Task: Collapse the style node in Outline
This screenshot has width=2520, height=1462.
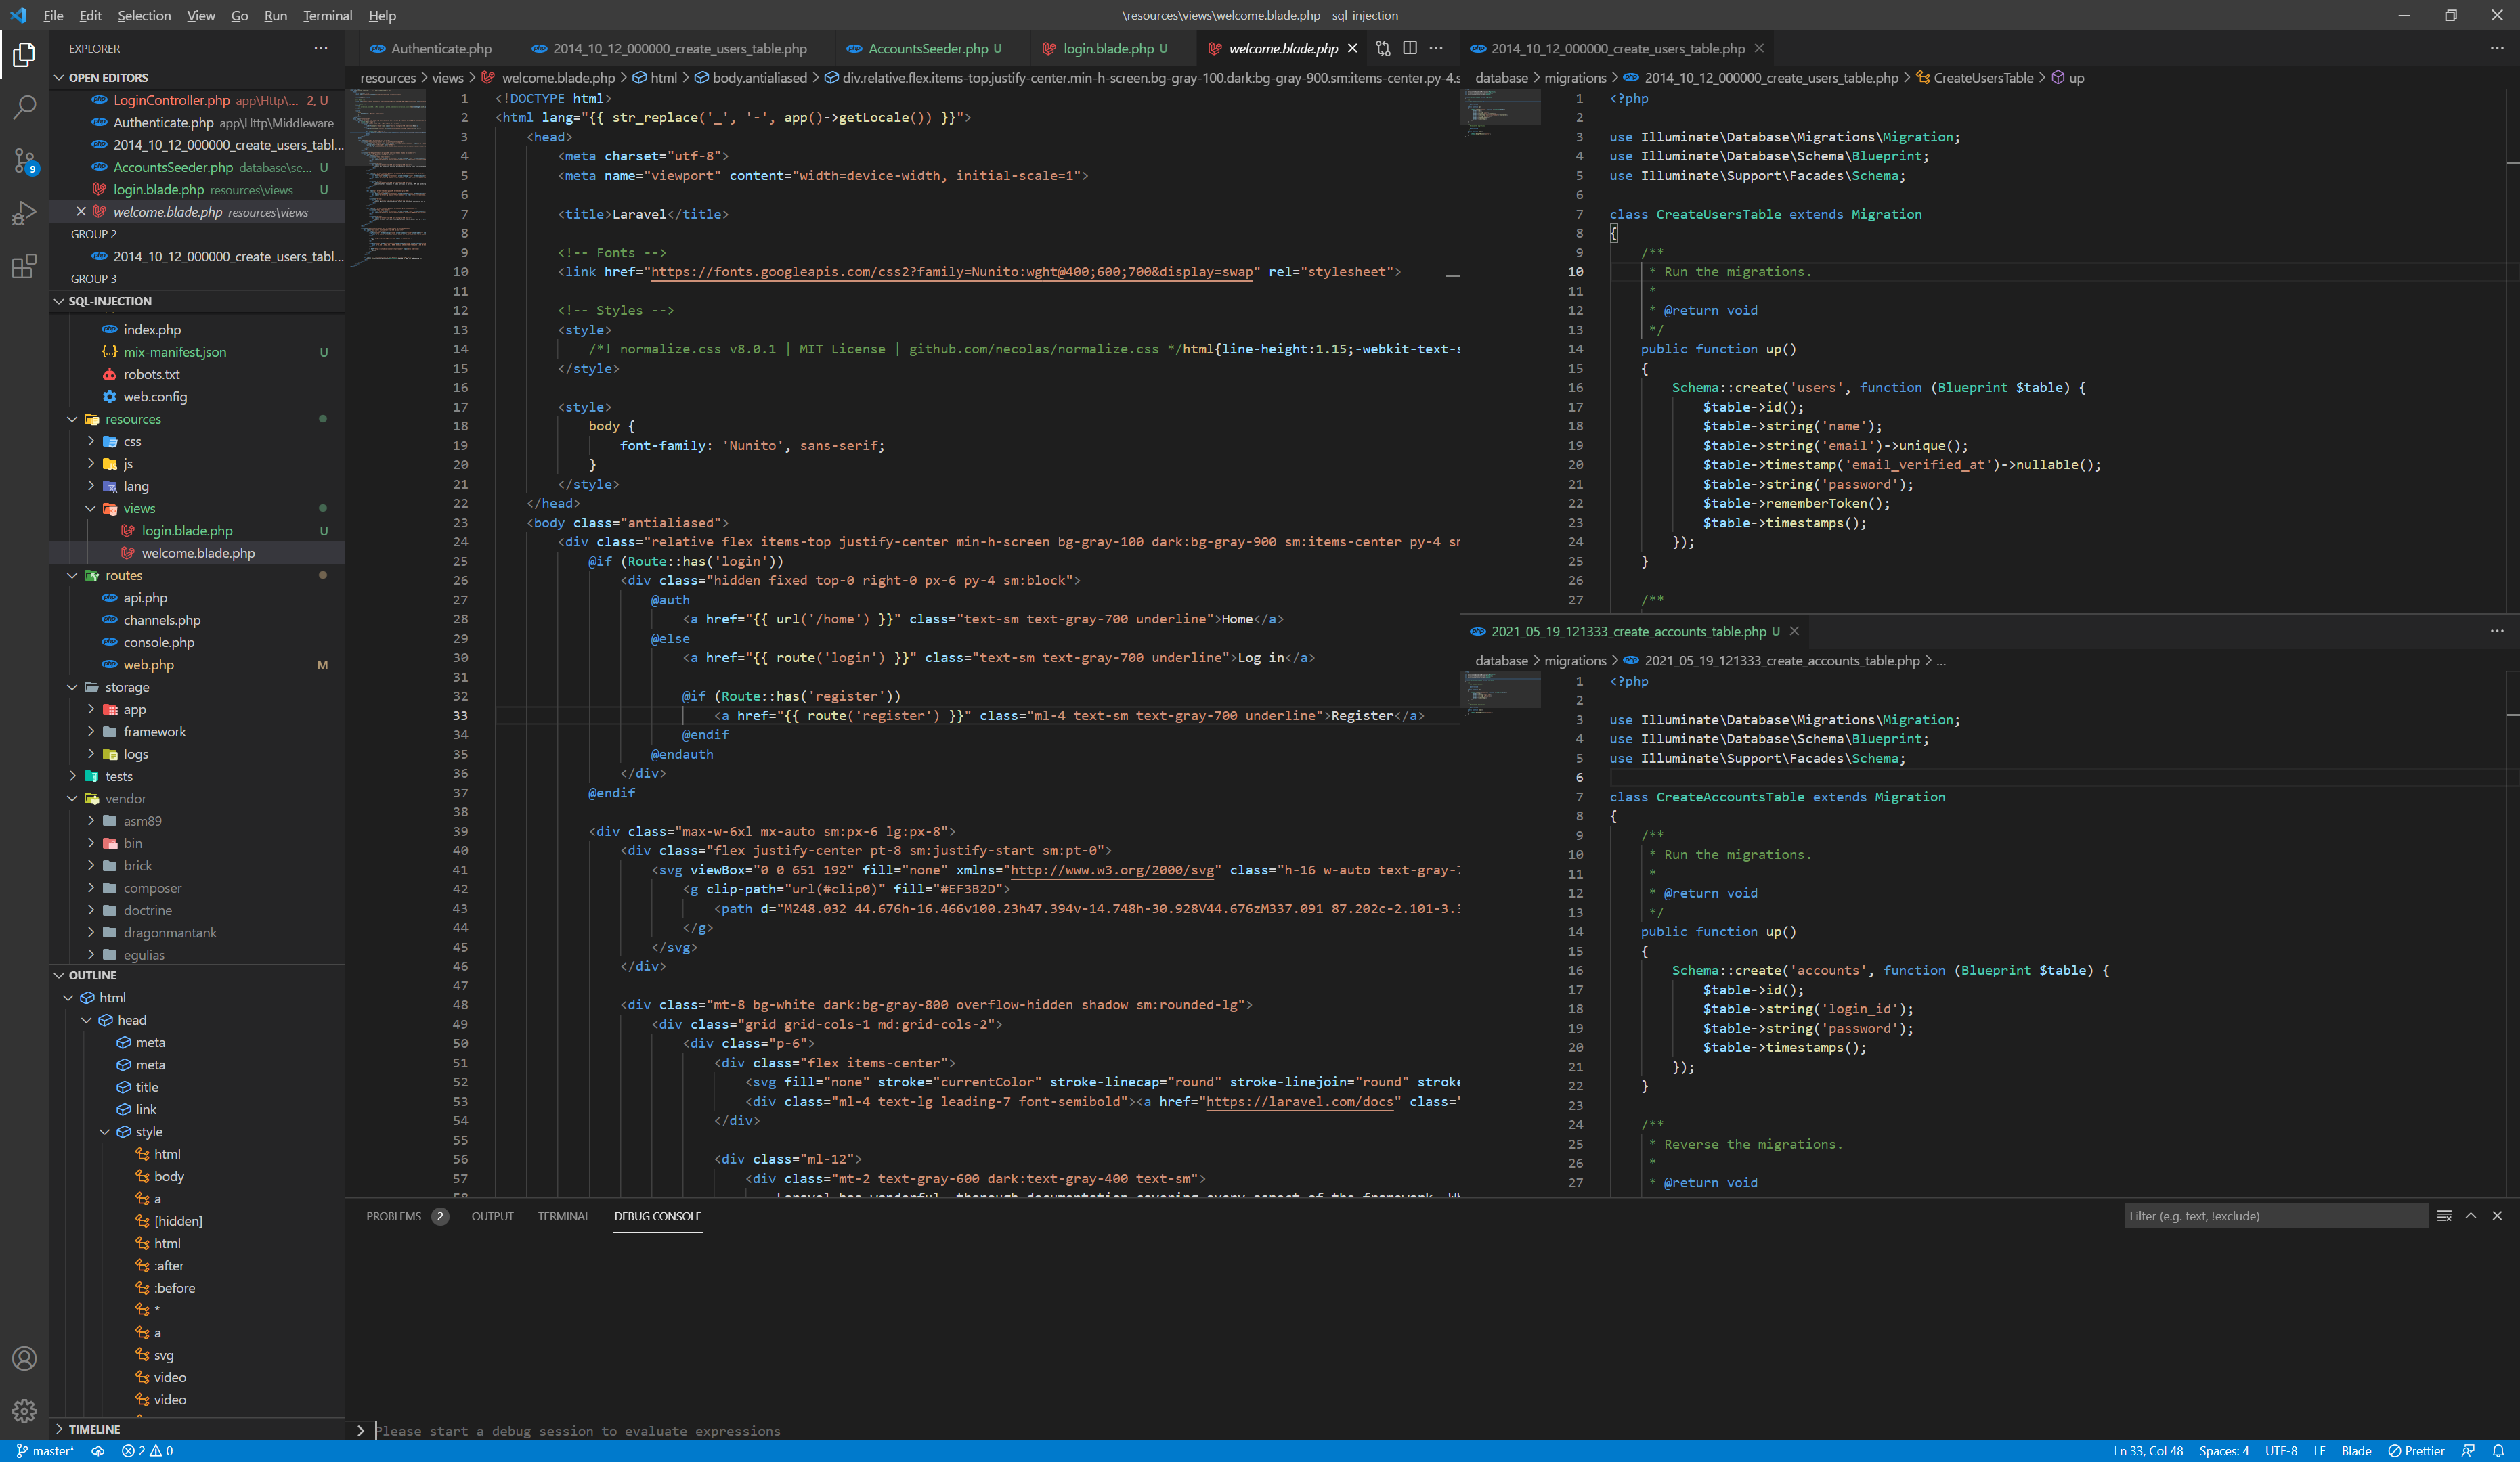Action: tap(105, 1132)
